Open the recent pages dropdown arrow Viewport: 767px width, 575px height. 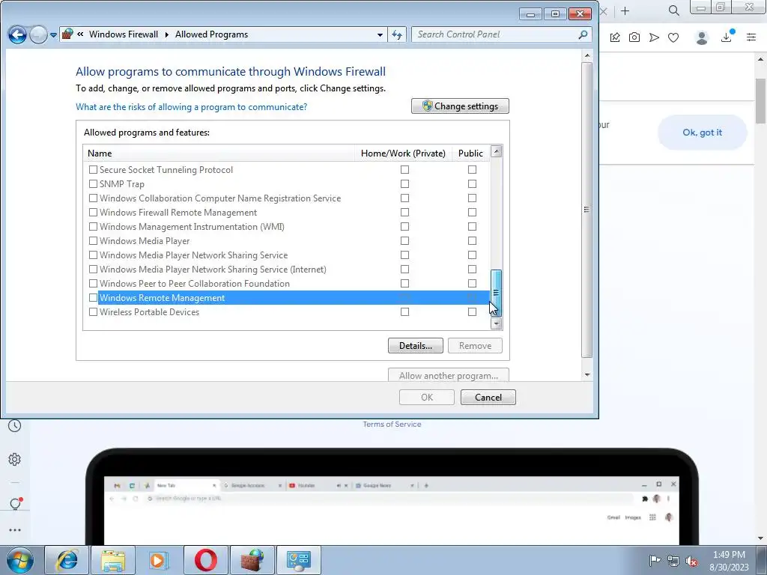[53, 35]
